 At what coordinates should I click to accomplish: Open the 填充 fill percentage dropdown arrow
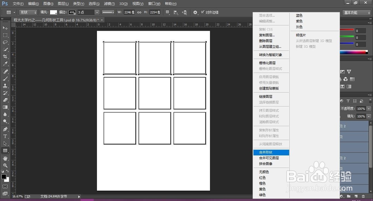[x=369, y=116]
